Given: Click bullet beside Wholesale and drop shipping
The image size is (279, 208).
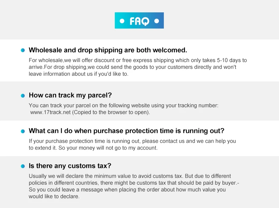Looking at the screenshot, I should pos(23,50).
